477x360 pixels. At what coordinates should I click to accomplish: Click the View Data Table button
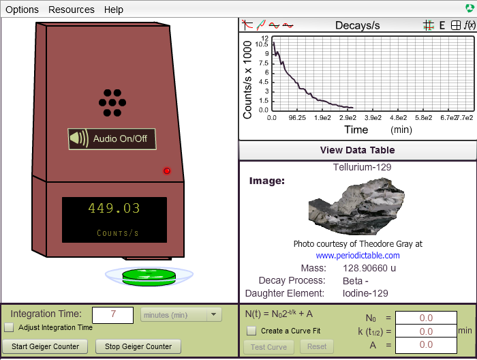(x=358, y=150)
